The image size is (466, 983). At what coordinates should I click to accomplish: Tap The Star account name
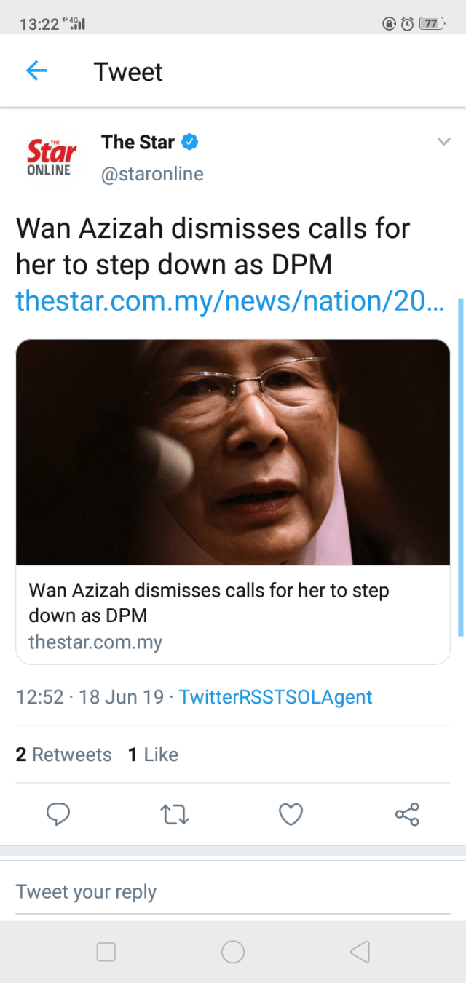[x=138, y=142]
